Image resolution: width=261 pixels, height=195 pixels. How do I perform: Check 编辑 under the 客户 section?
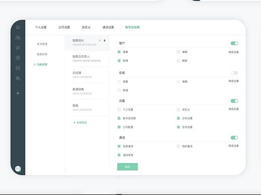pos(178,52)
